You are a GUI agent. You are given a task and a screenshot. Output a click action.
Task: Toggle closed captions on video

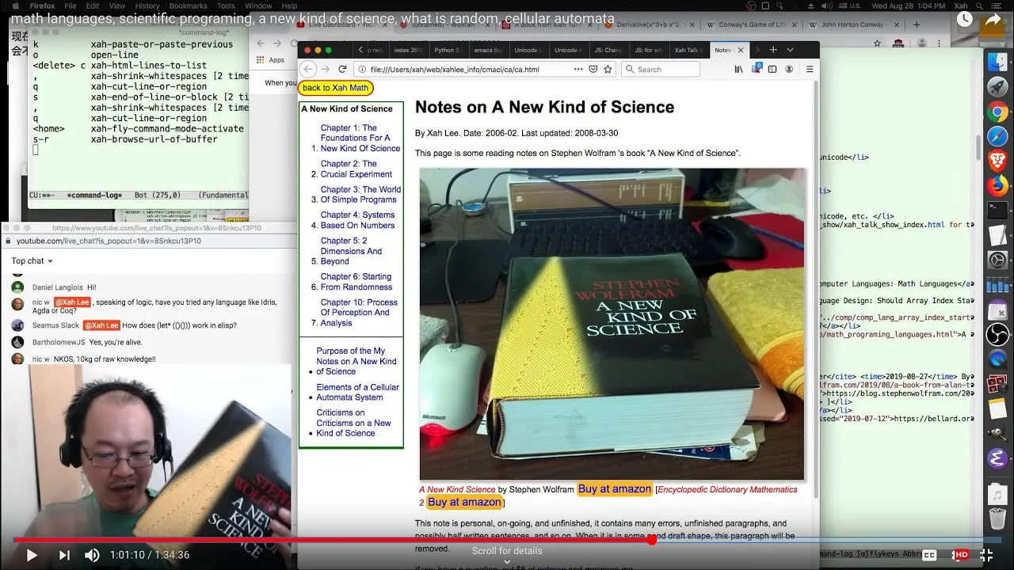click(x=929, y=555)
